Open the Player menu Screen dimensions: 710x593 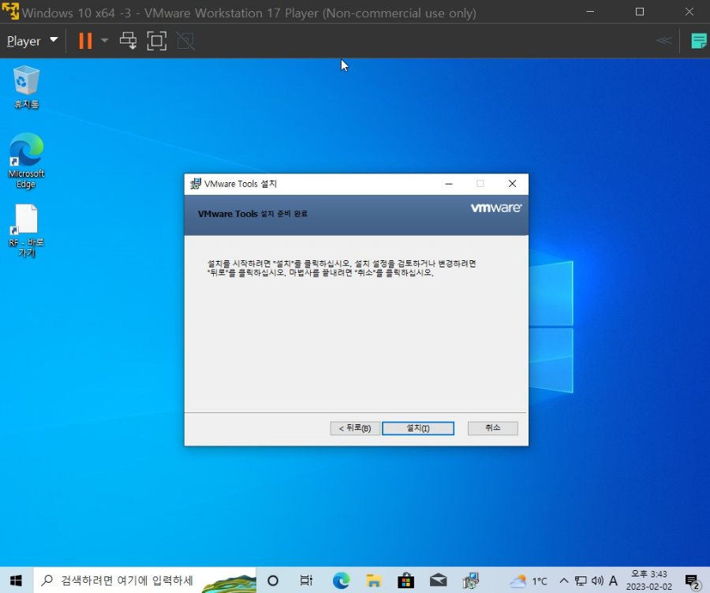32,41
